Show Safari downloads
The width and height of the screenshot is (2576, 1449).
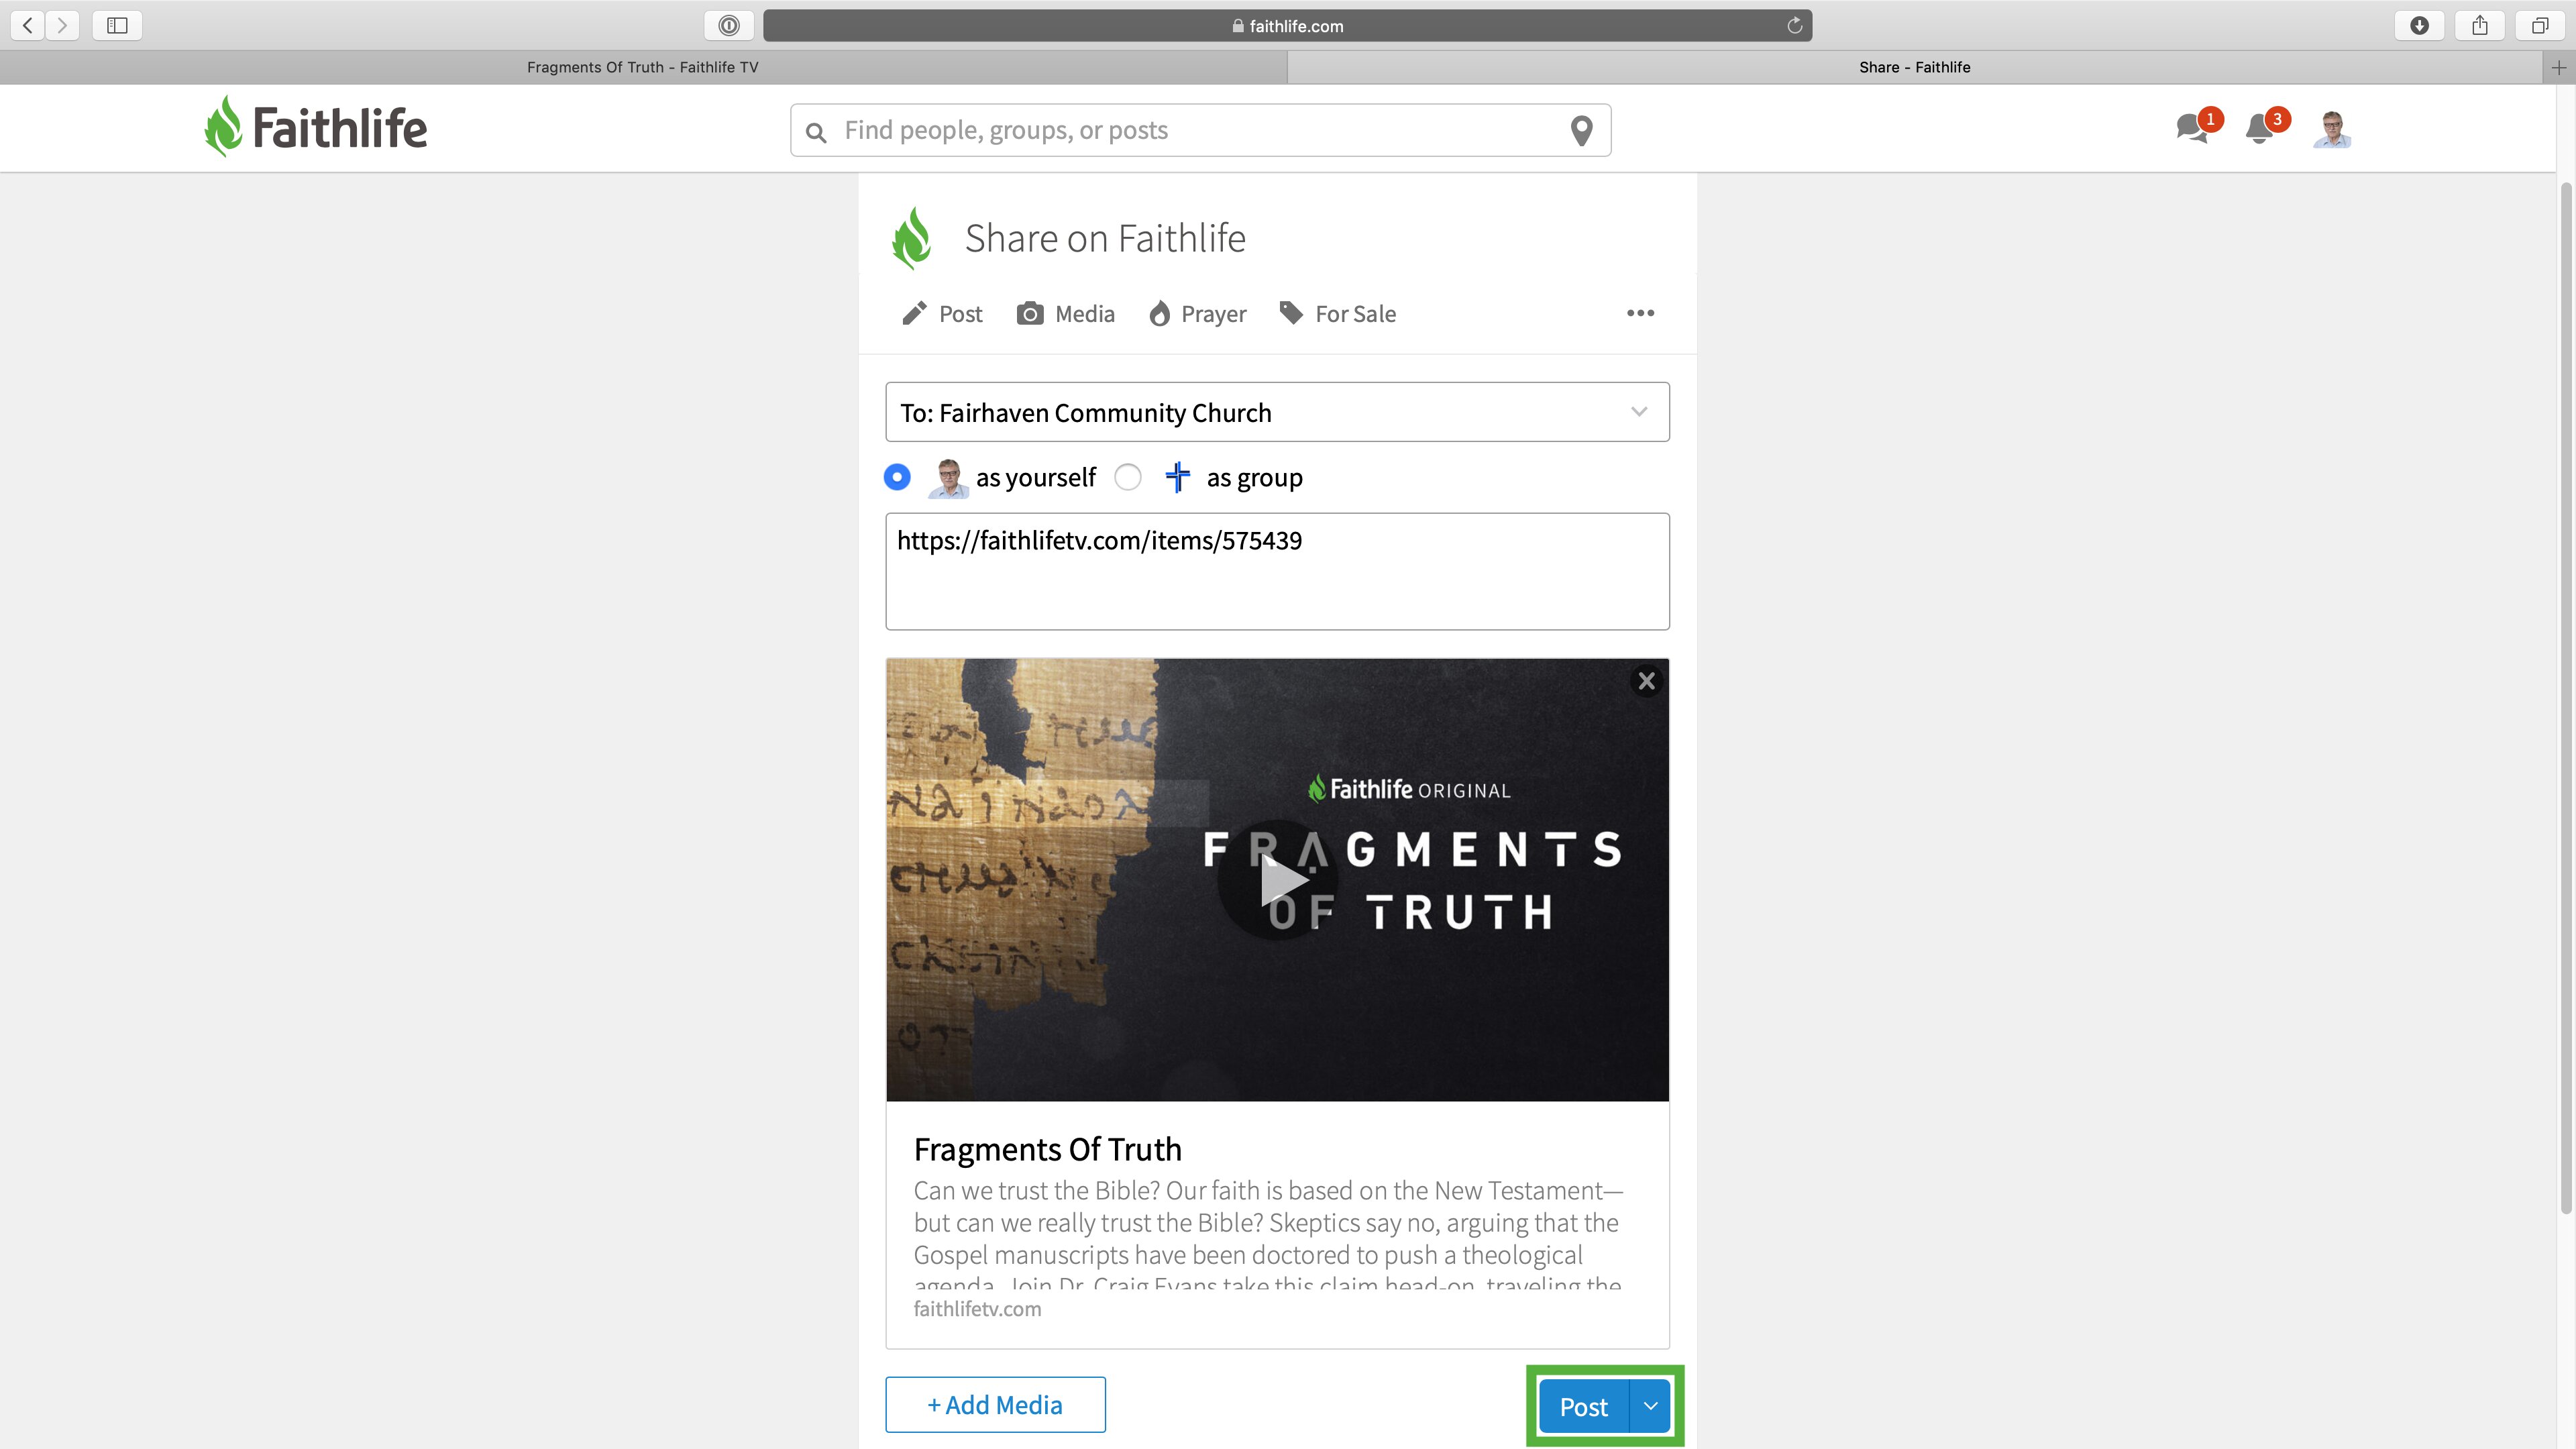click(2419, 25)
